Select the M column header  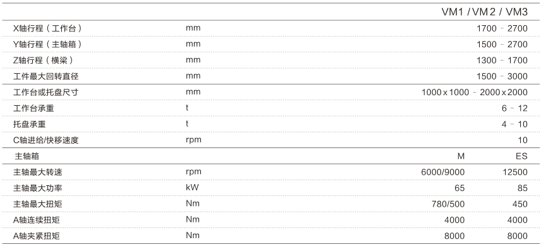click(x=461, y=156)
